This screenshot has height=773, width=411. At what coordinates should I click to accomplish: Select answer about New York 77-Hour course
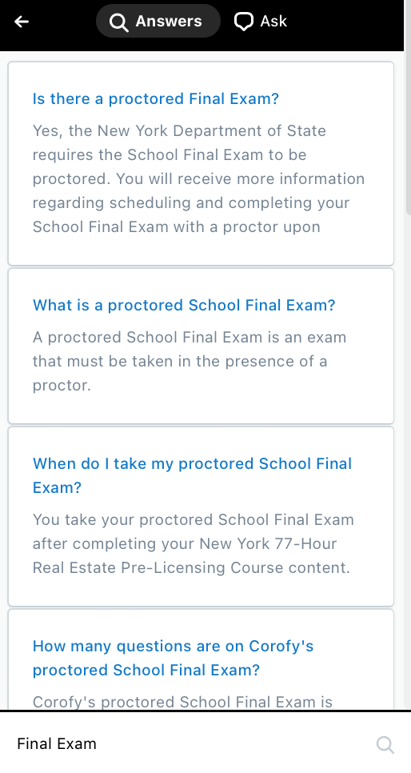[x=194, y=544]
